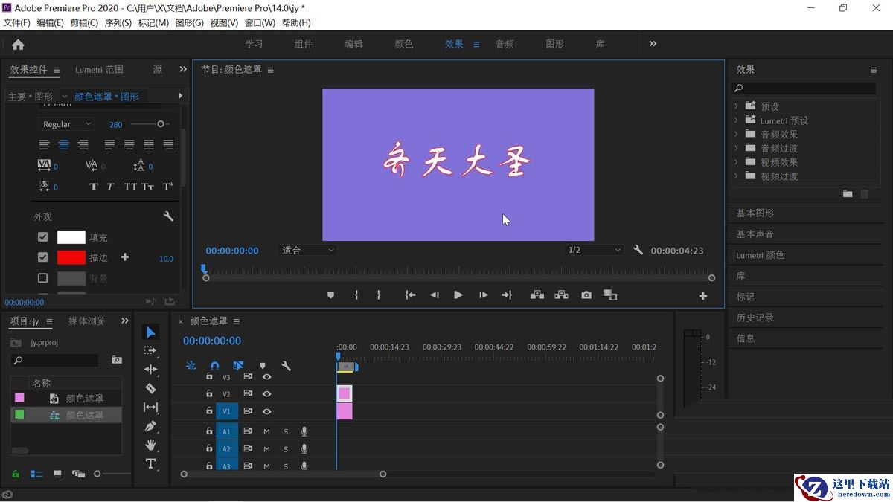Click the Extract button
This screenshot has width=893, height=502.
click(x=561, y=295)
